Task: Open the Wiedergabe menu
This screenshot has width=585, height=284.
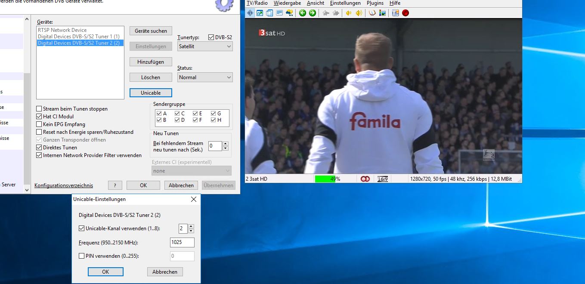Action: [x=287, y=3]
